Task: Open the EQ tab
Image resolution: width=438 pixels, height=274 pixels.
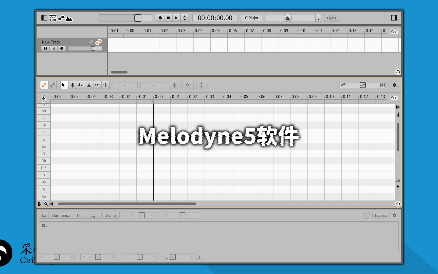Action: pos(93,215)
